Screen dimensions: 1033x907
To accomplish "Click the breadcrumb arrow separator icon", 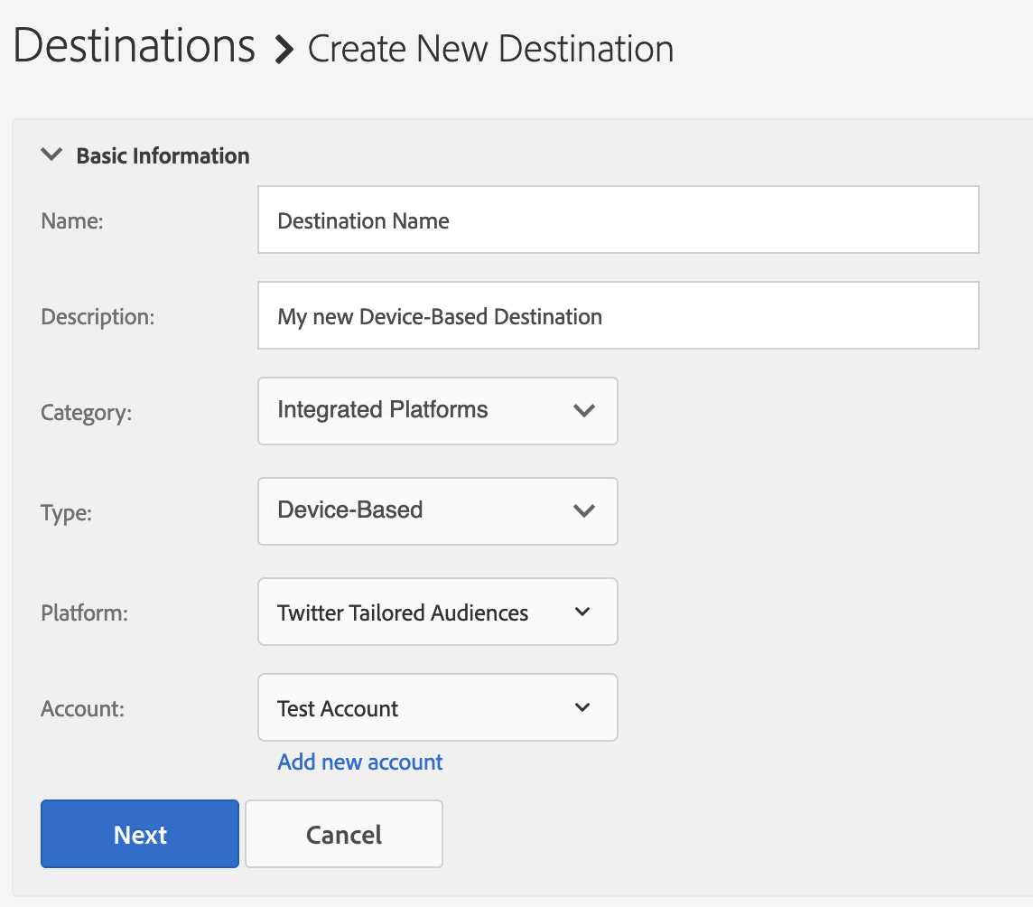I will tap(284, 50).
